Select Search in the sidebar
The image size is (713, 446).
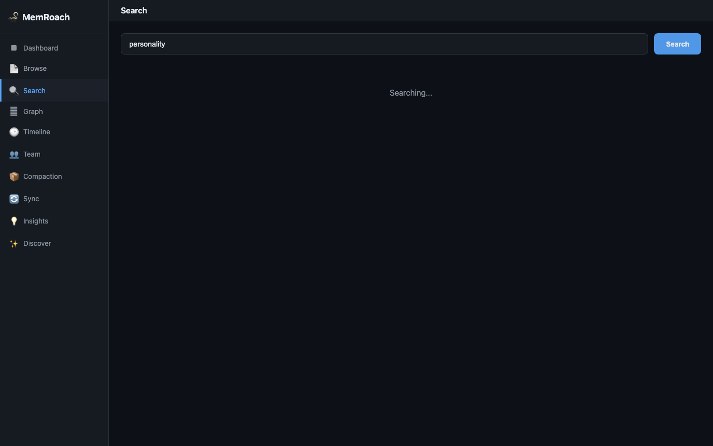tap(54, 91)
